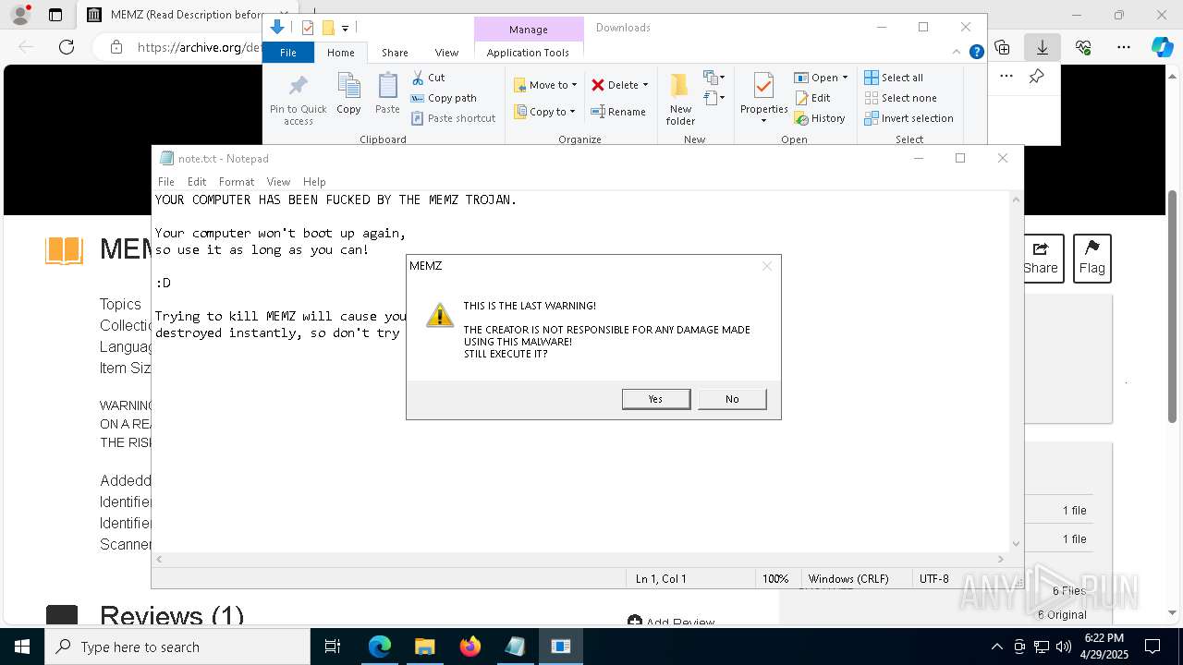
Task: Open Notepad's Format menu
Action: point(237,182)
